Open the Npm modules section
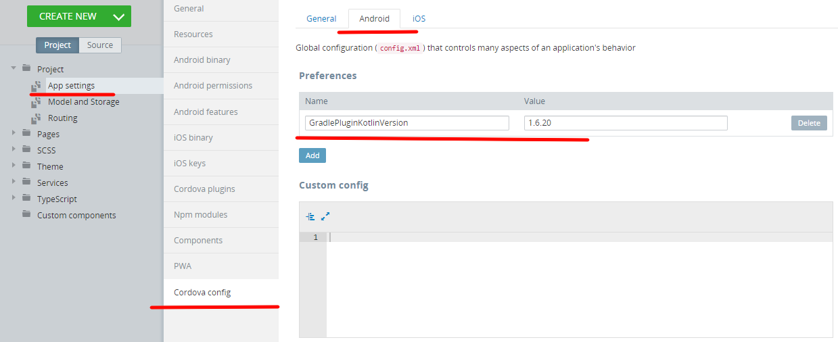Image resolution: width=838 pixels, height=342 pixels. click(x=221, y=214)
